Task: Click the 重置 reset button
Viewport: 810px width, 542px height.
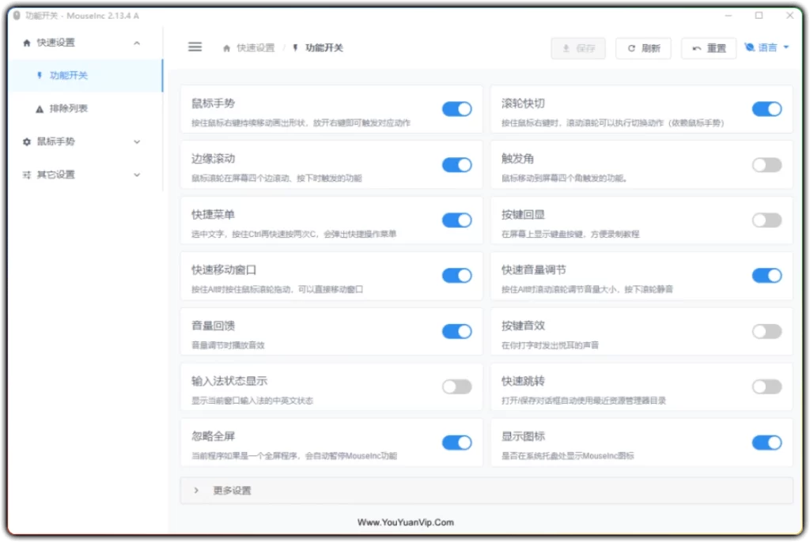Action: click(x=709, y=47)
